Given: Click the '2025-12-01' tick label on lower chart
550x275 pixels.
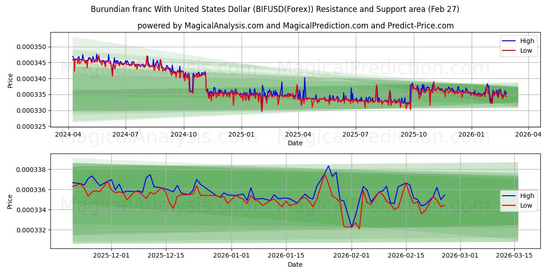Looking at the screenshot, I should point(112,256).
